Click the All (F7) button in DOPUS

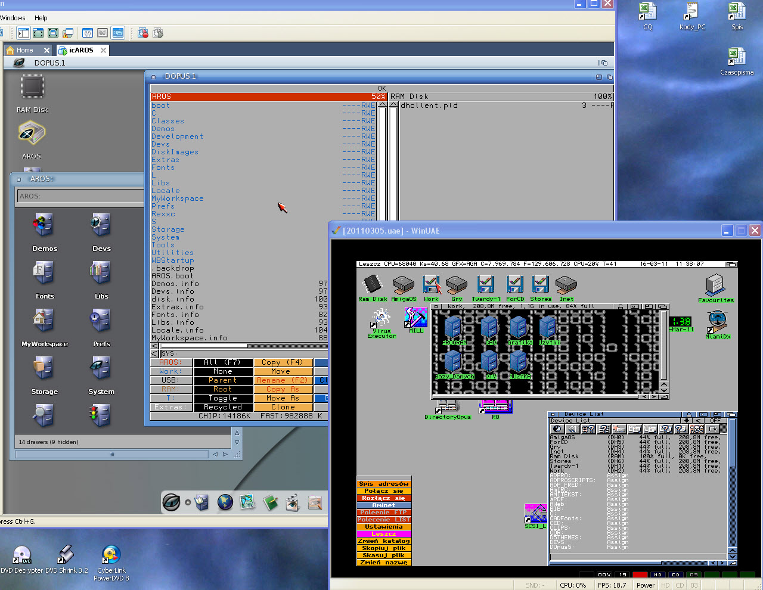(222, 362)
